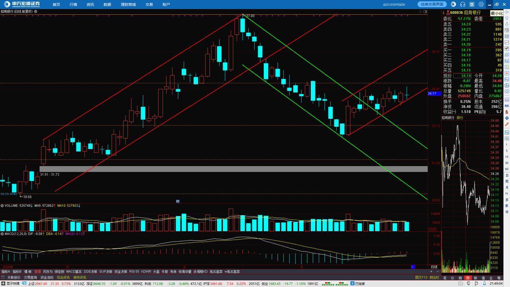Click the blue list icon before 上证

pos(25,284)
